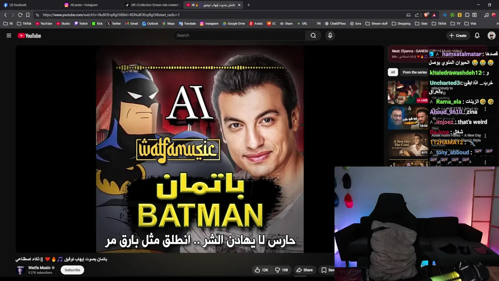Open the YouTube bookmark in bookmarks bar
This screenshot has height=281, width=499.
click(x=44, y=23)
